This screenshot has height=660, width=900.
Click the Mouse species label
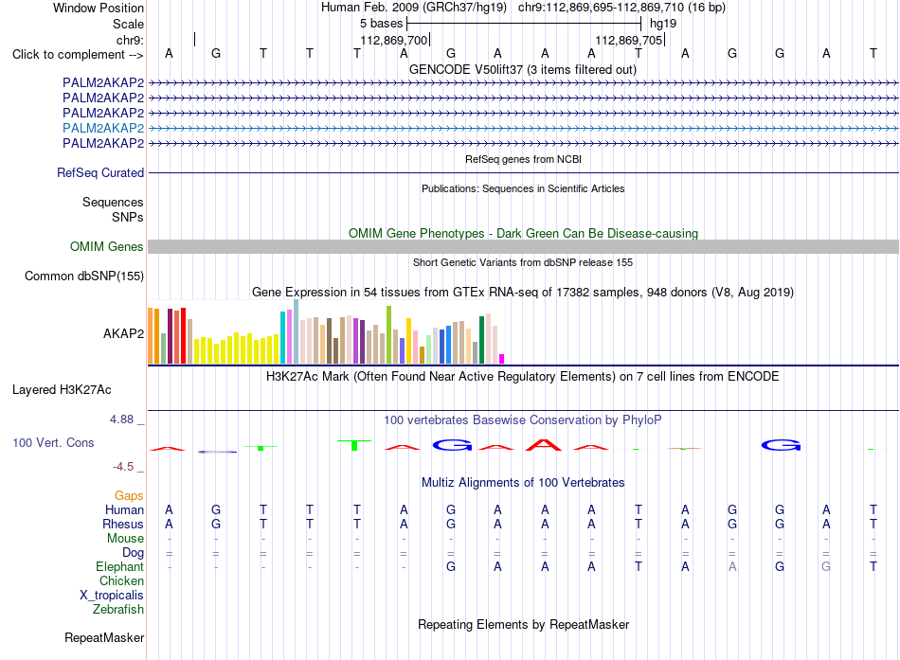(x=125, y=539)
